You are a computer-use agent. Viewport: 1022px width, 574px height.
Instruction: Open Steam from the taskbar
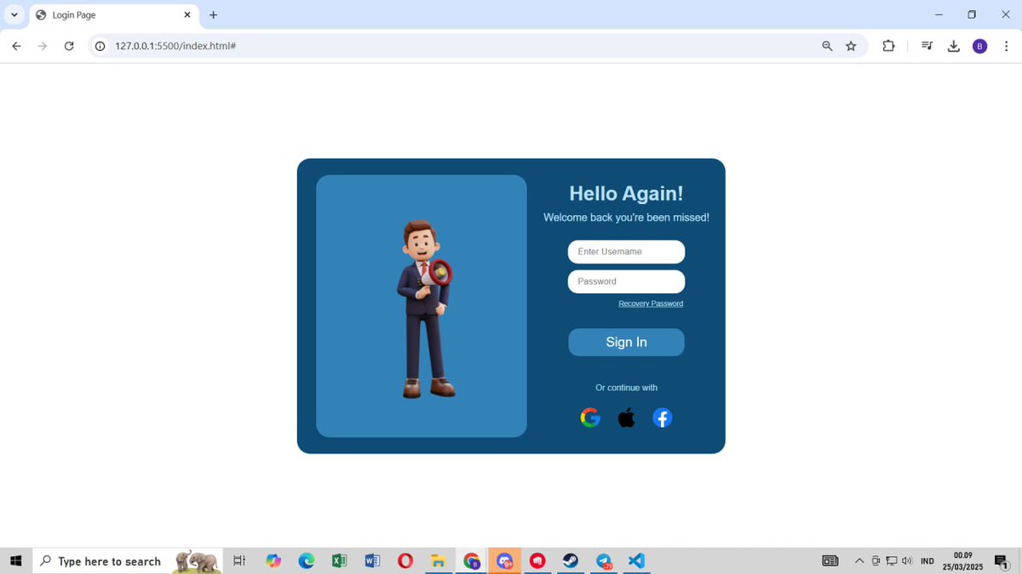point(571,560)
